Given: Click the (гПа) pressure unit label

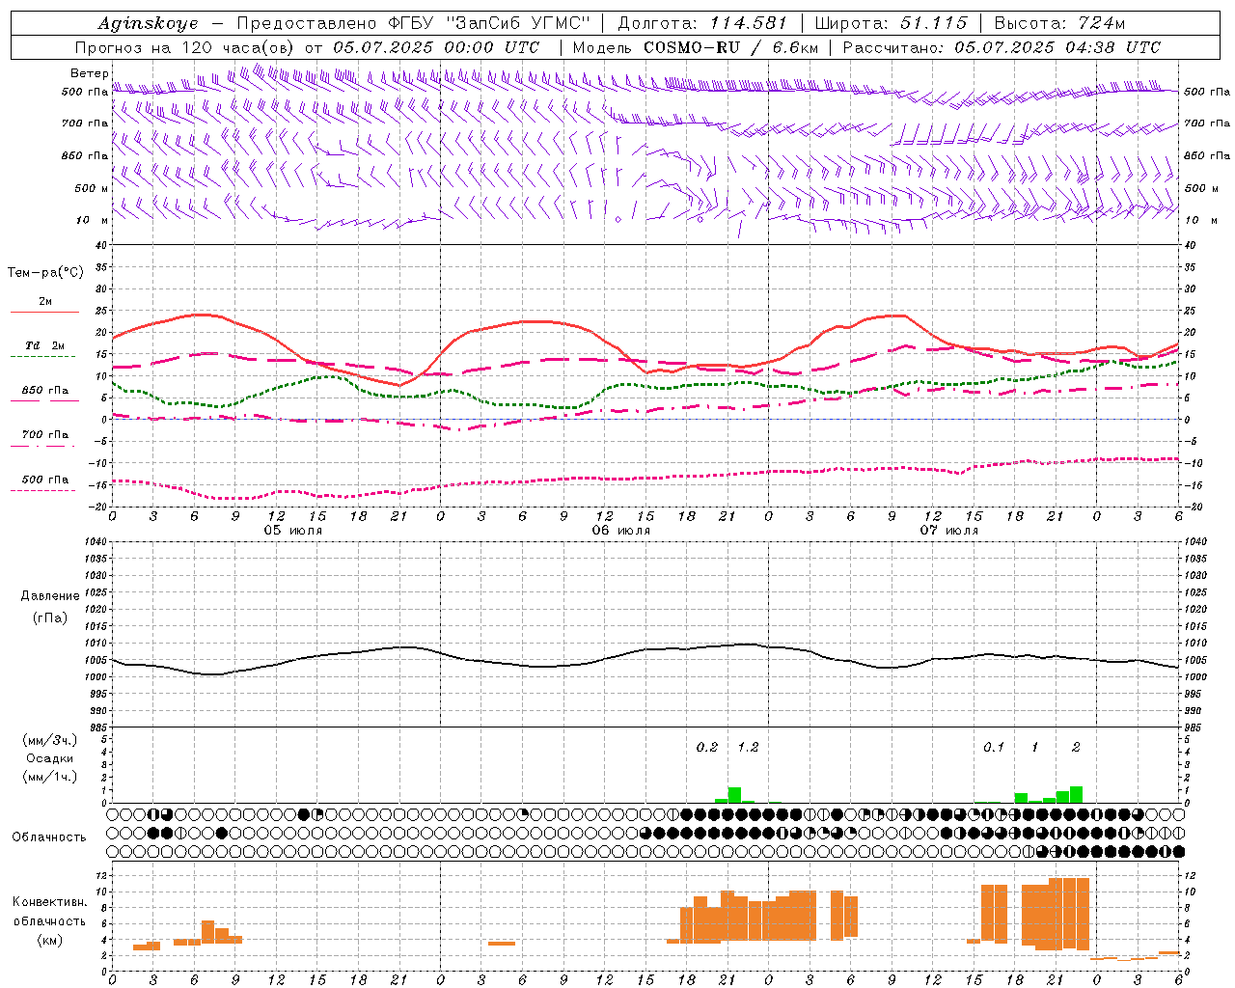Looking at the screenshot, I should [x=49, y=618].
